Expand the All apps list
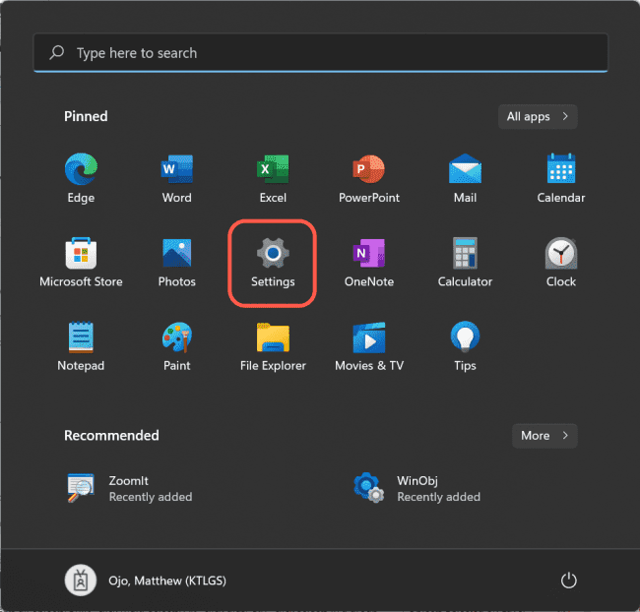This screenshot has height=612, width=640. coord(538,116)
